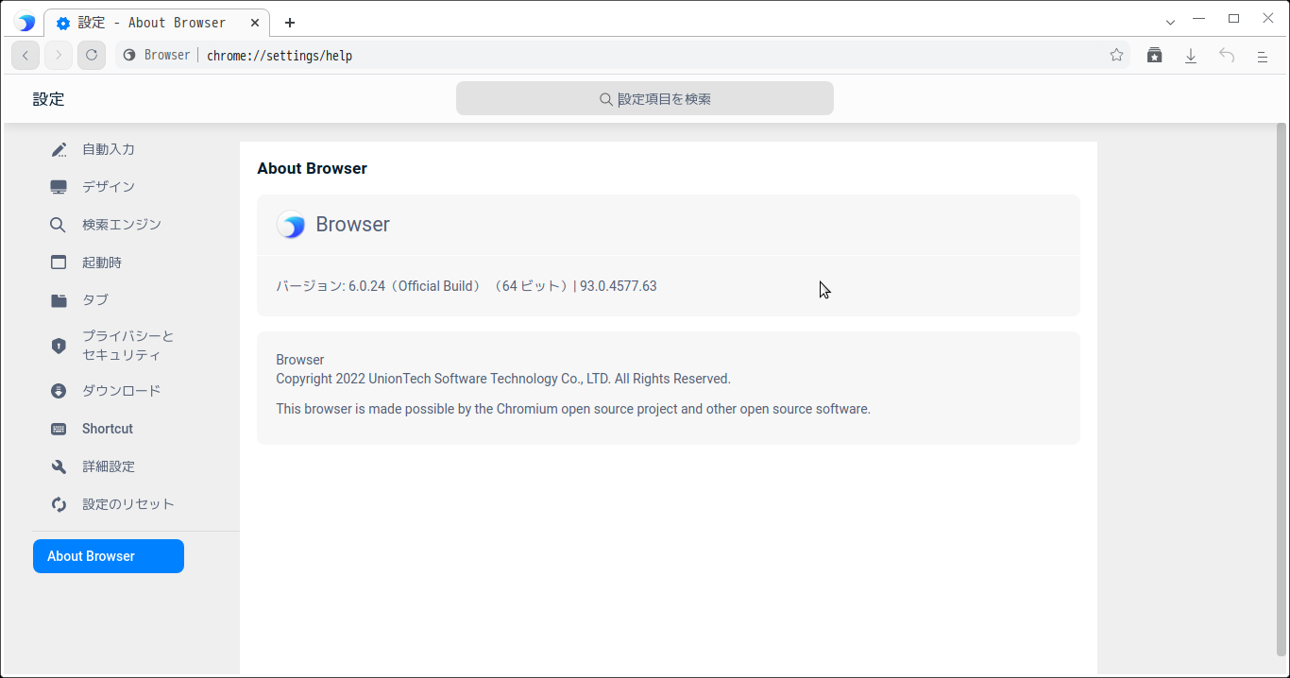This screenshot has height=678, width=1290.
Task: Open the downloads toolbar icon
Action: click(x=1191, y=56)
